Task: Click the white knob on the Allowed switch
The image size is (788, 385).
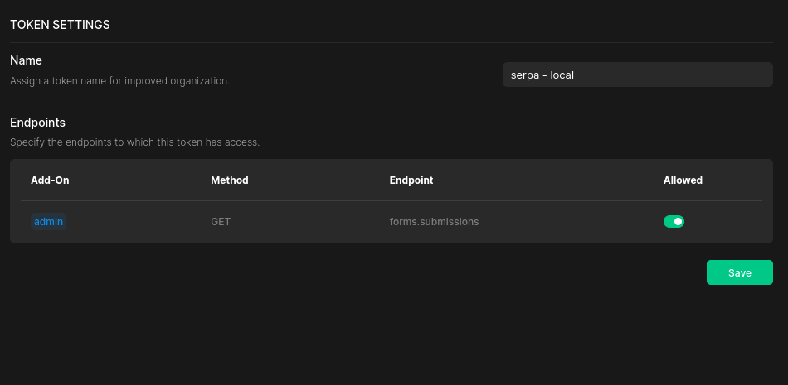Action: (678, 221)
